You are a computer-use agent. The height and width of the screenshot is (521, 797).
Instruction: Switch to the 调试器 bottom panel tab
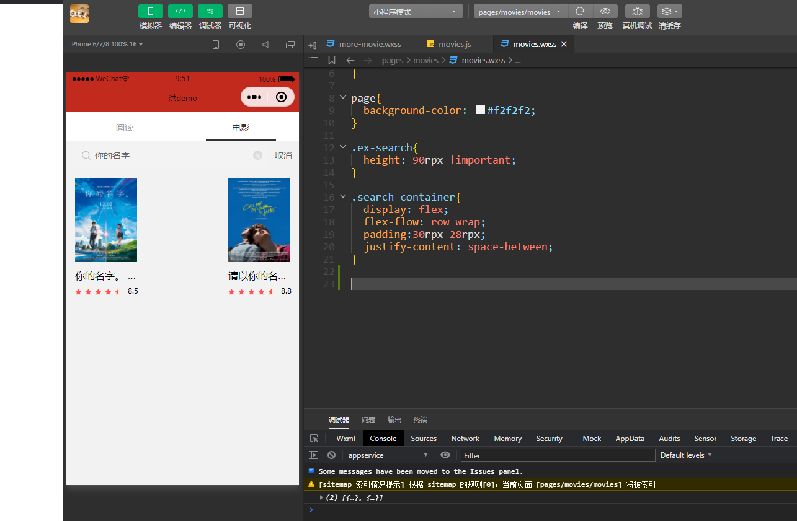[339, 420]
